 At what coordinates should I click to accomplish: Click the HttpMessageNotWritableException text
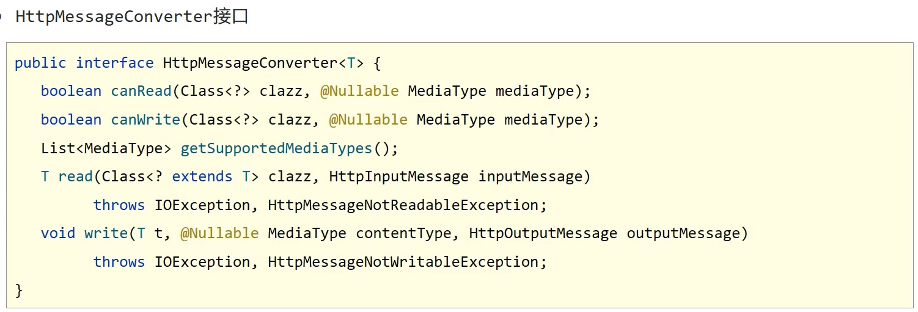(403, 262)
